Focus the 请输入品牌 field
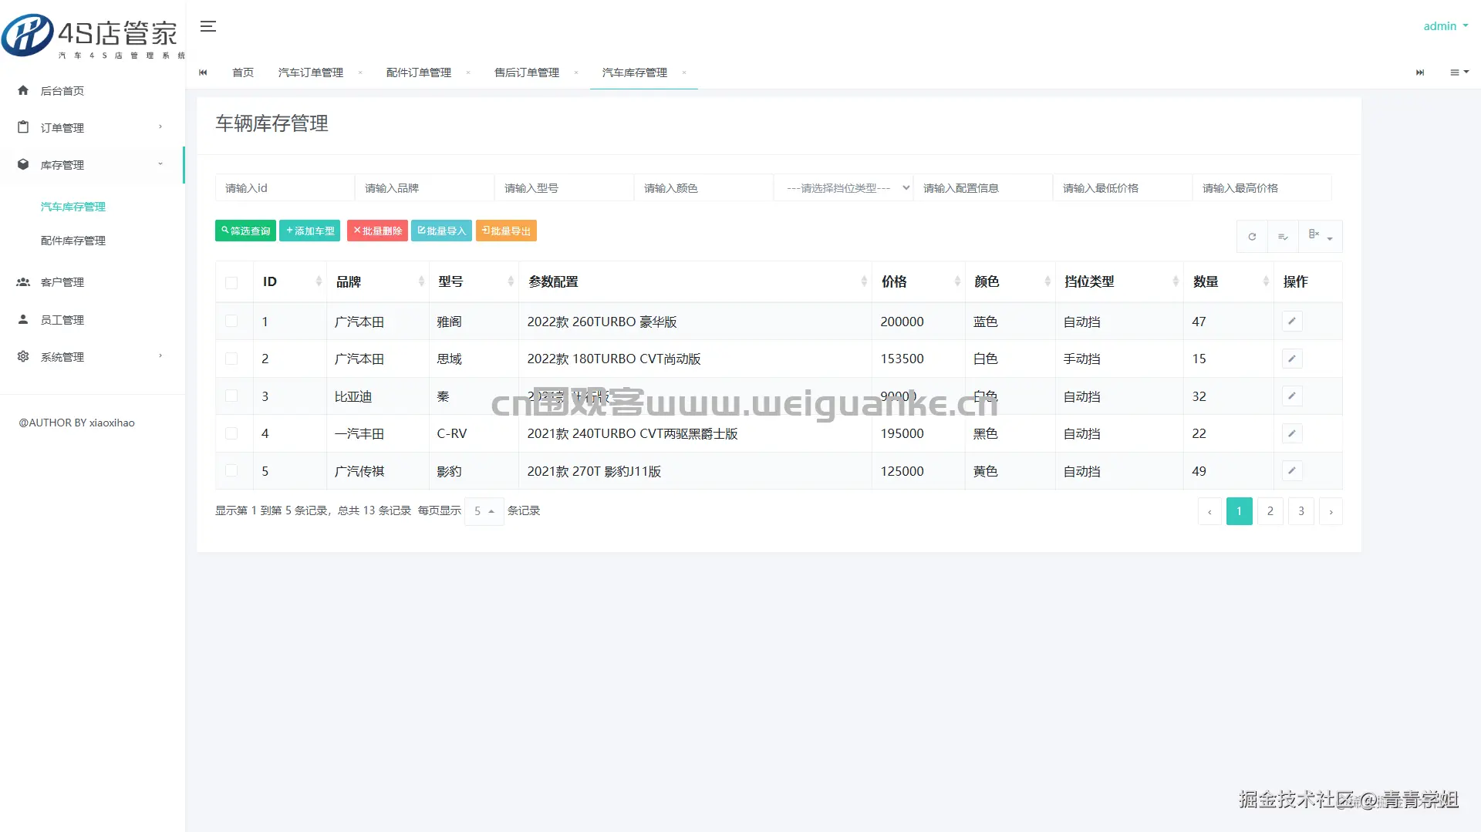 pyautogui.click(x=424, y=188)
